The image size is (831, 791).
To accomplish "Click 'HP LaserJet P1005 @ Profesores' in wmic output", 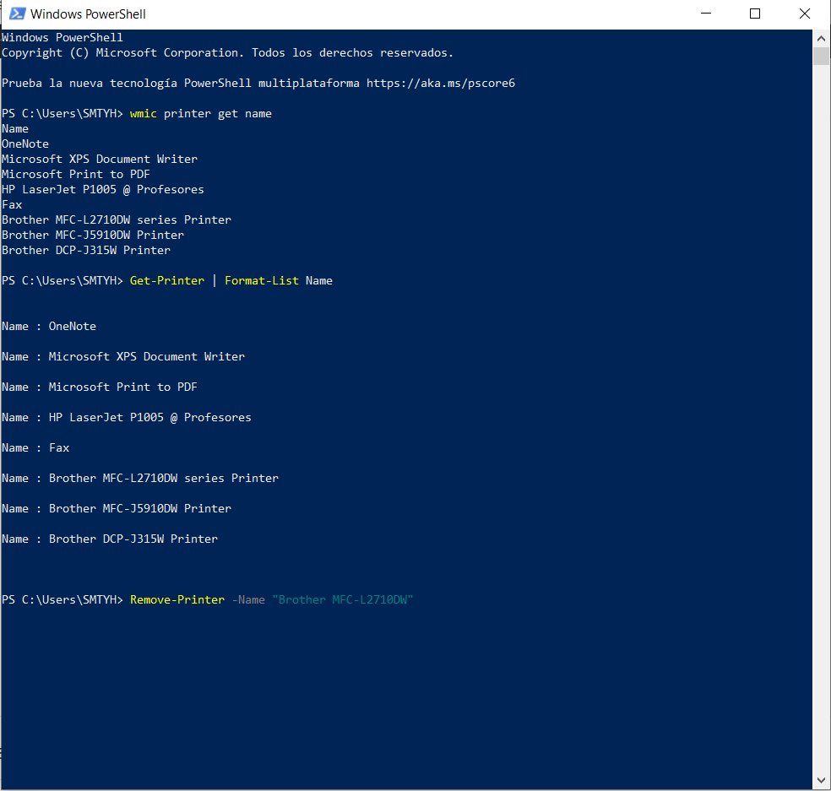I will (x=103, y=190).
